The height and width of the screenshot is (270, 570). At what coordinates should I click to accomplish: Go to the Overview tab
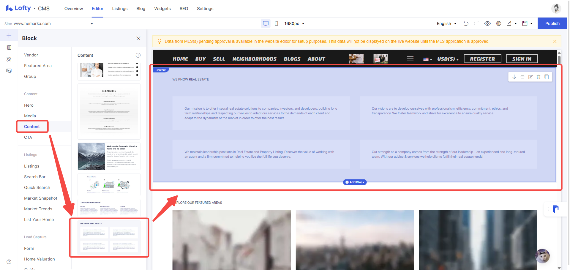[74, 9]
